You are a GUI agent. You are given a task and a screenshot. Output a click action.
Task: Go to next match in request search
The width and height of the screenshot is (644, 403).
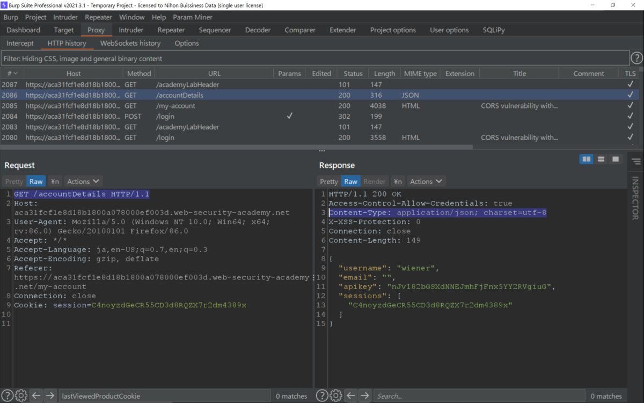tap(50, 396)
